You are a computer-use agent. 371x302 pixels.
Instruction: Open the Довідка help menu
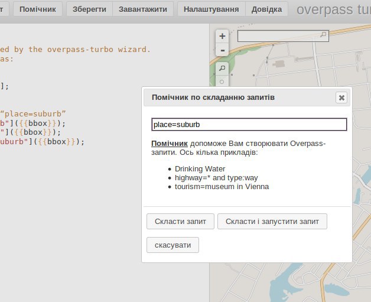(266, 9)
